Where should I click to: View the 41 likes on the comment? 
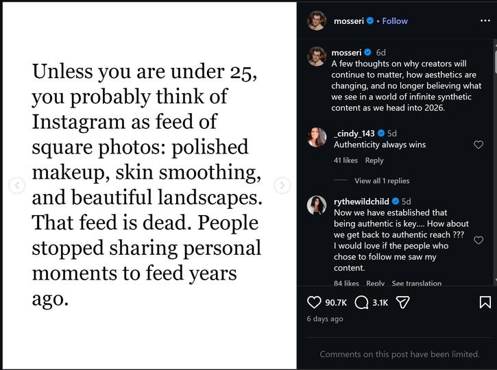pyautogui.click(x=346, y=160)
